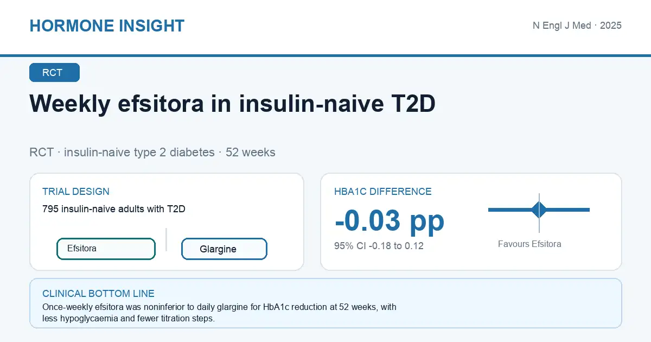Click the CLINICAL BOTTOM LINE heading
This screenshot has width=651, height=342.
[98, 294]
